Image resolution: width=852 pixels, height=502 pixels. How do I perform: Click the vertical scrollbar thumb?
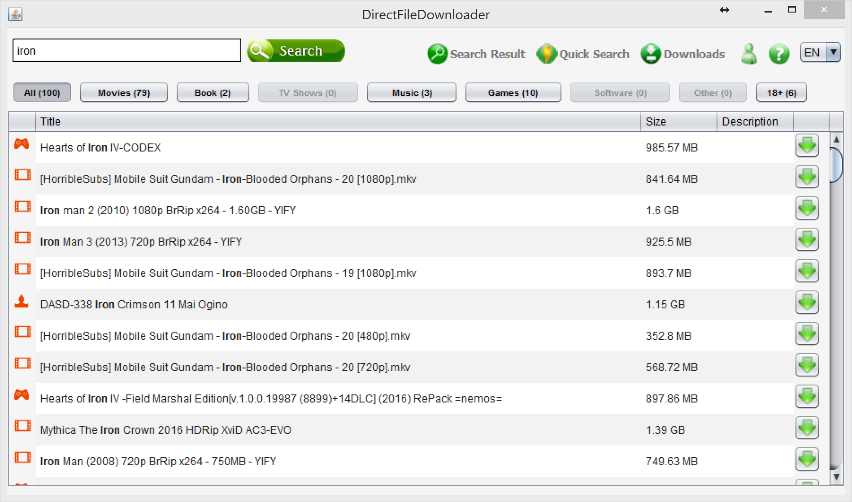pyautogui.click(x=836, y=164)
